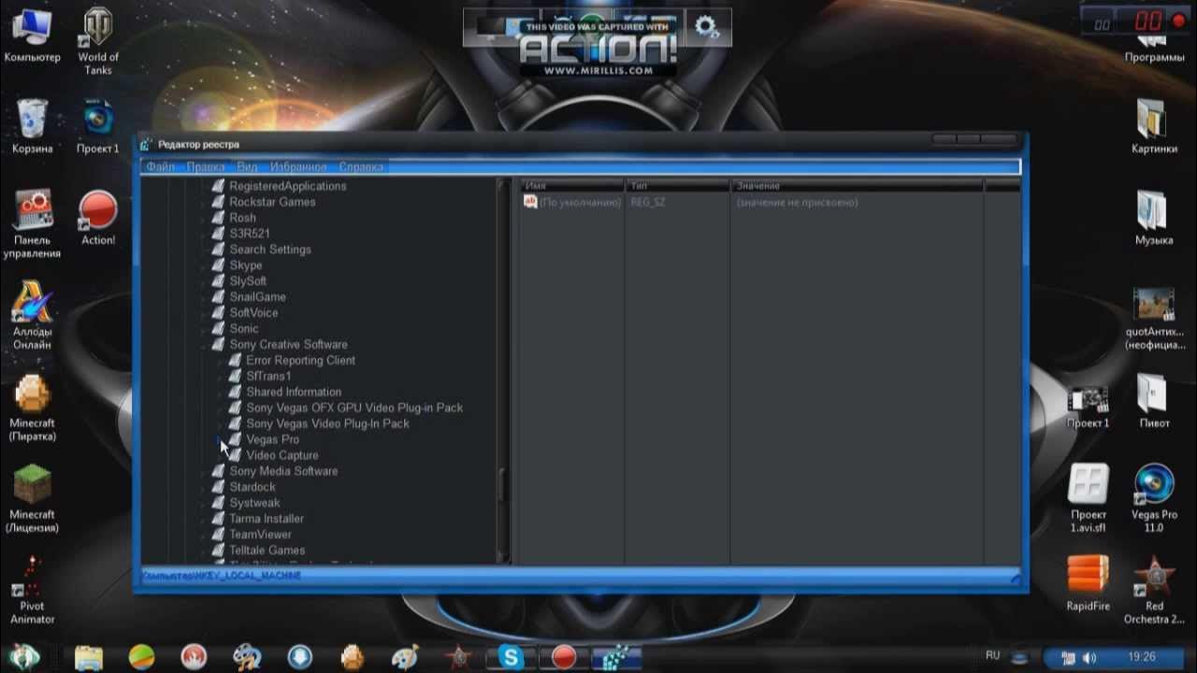The image size is (1197, 673).
Task: Open the Пивот desktop file icon
Action: 1153,400
